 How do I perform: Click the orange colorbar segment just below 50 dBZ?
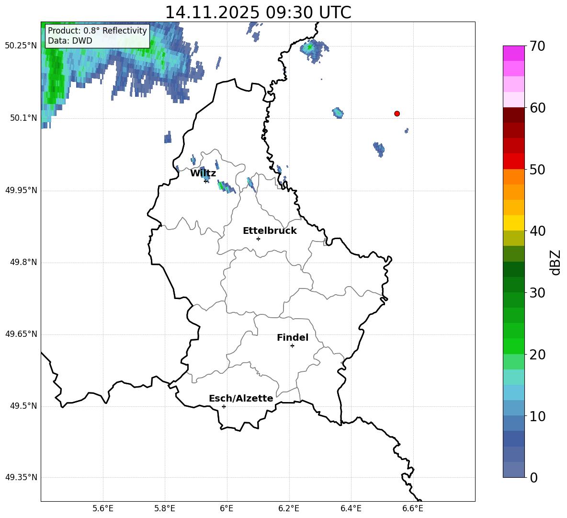514,177
